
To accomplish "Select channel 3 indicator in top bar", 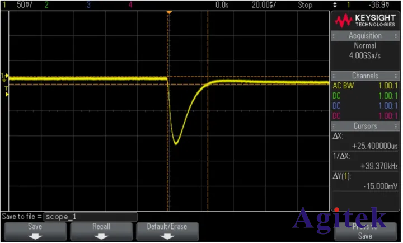I will pos(88,4).
